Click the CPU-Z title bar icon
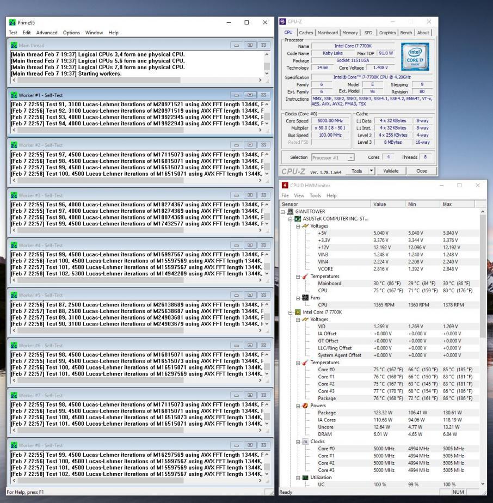 coord(282,21)
